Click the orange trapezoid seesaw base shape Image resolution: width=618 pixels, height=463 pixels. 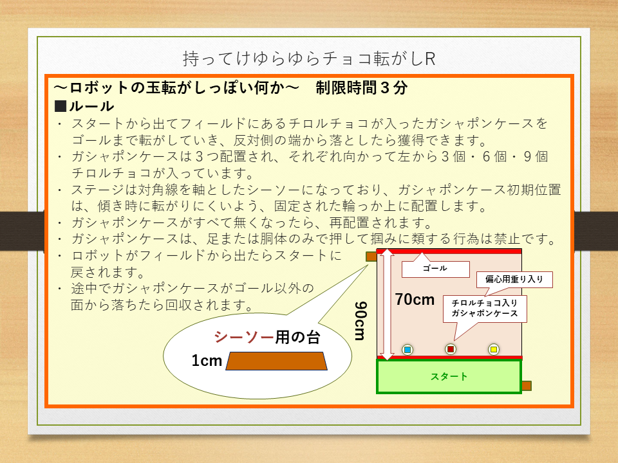click(276, 361)
